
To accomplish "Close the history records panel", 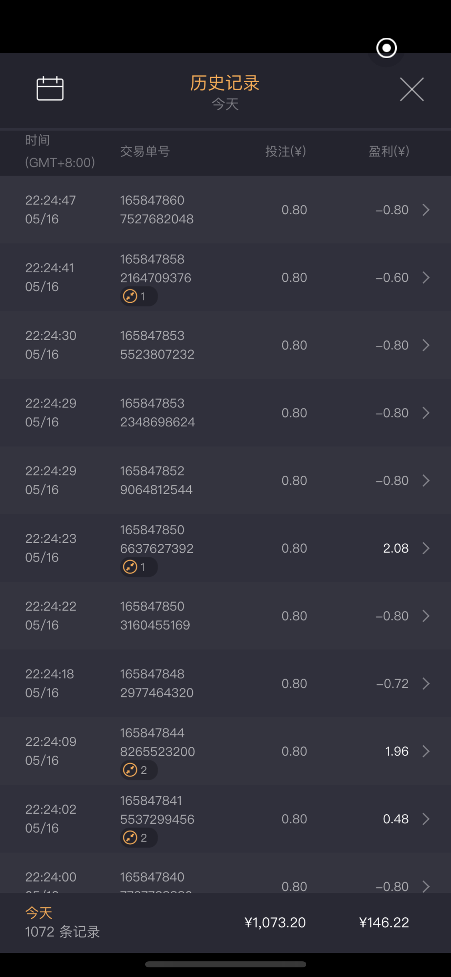I will [x=412, y=89].
